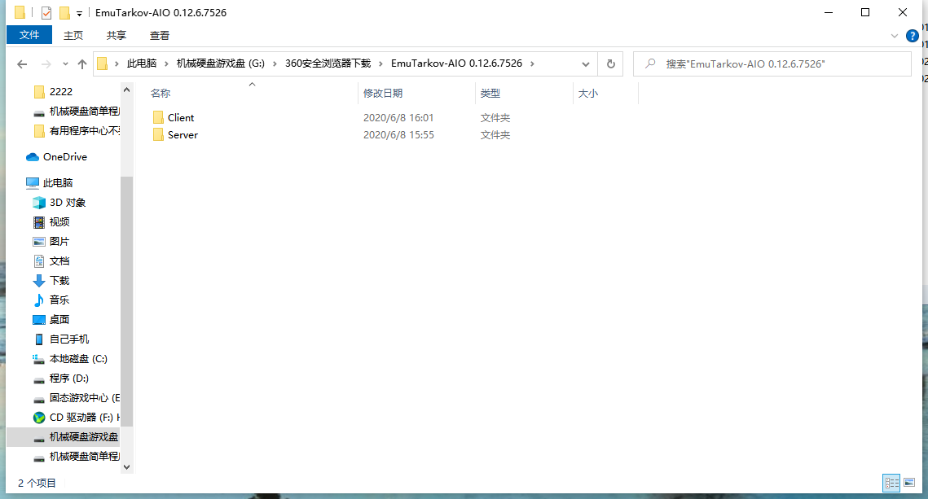Select highlighted 机械硬盘游戏盘 drive in sidebar
This screenshot has height=499, width=928.
[64, 436]
